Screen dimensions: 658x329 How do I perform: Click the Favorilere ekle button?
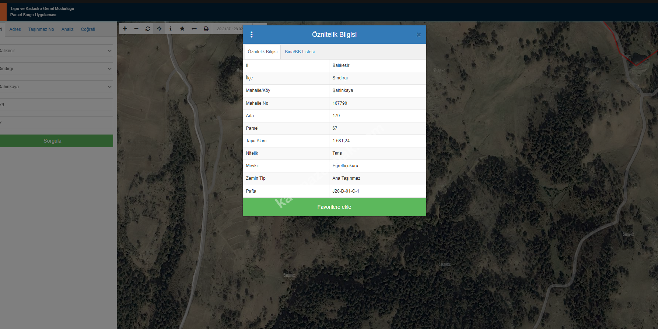[334, 207]
